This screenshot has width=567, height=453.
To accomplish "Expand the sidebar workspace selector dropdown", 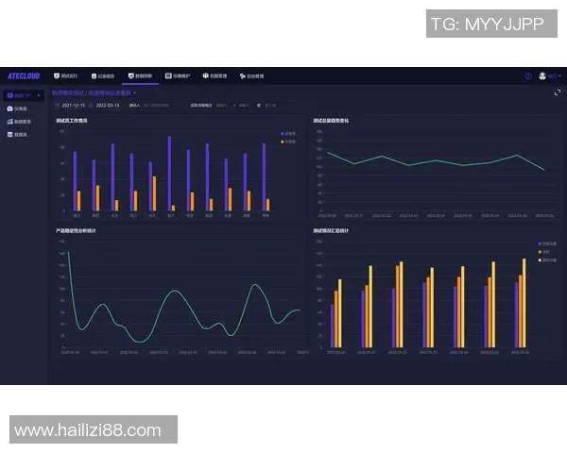I will tap(40, 95).
